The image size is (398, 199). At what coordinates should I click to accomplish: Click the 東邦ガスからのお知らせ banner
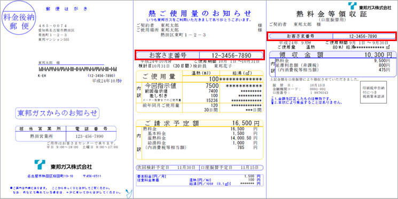pyautogui.click(x=57, y=113)
